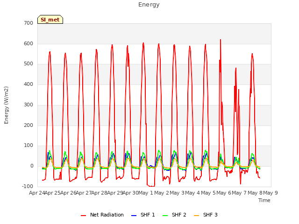This screenshot has width=299, height=224.
Task: Click the 500 y-axis tick label
Action: tap(28, 64)
